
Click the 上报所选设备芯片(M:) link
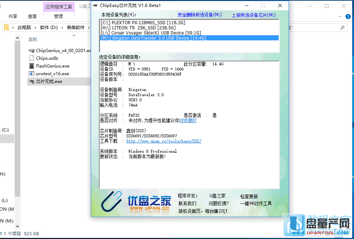point(253,15)
